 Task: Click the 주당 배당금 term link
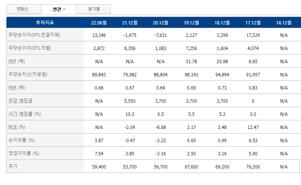click(20, 100)
